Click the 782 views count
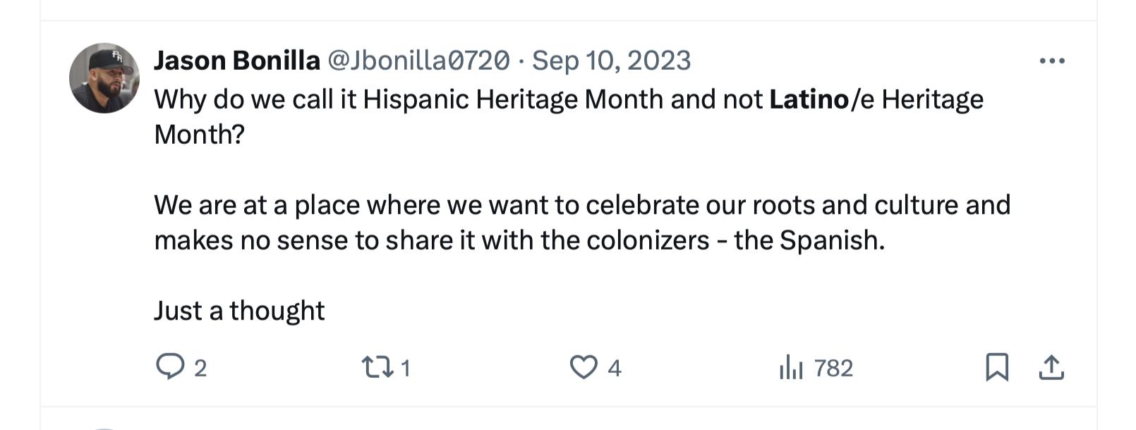The image size is (1136, 430). point(833,368)
